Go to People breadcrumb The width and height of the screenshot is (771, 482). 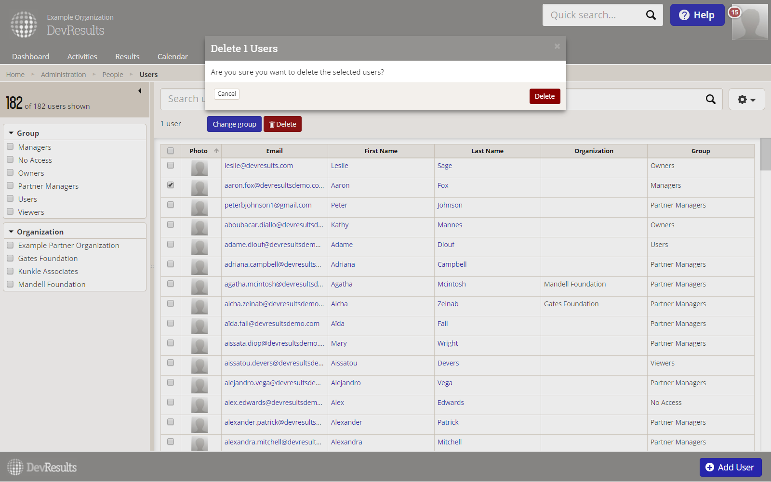click(113, 75)
